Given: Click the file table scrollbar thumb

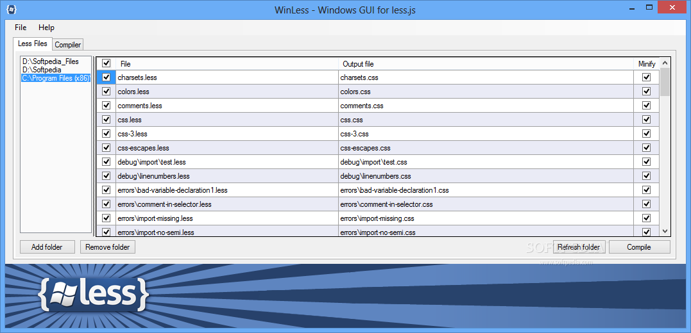Looking at the screenshot, I should [x=665, y=82].
